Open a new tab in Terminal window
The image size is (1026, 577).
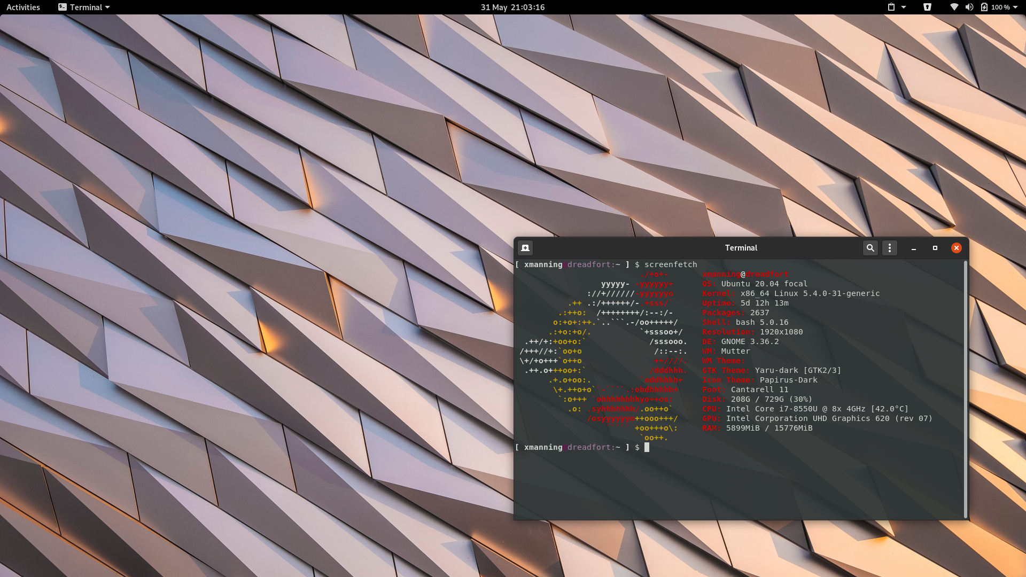[525, 248]
